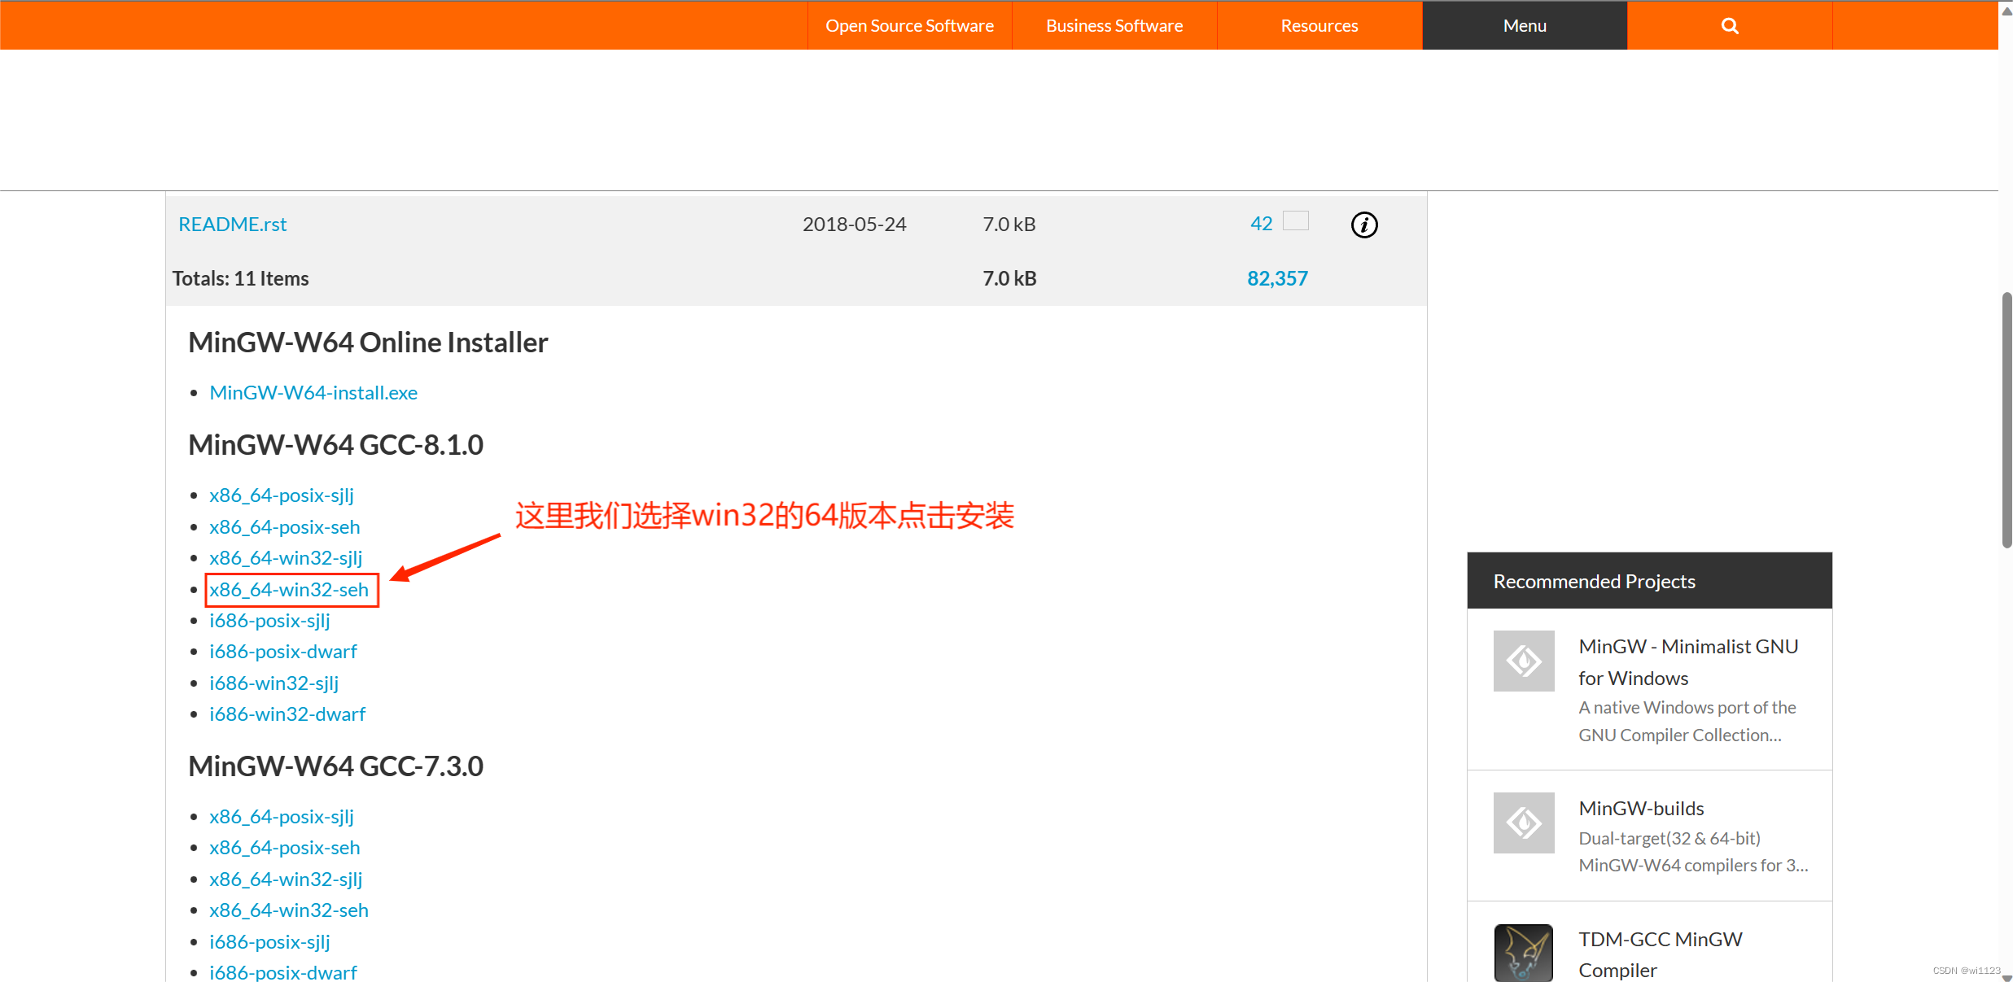
Task: Open README.rst file info icon
Action: click(x=1364, y=225)
